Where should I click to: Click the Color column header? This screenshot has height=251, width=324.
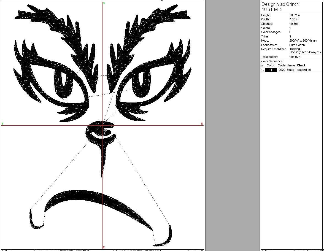click(271, 65)
